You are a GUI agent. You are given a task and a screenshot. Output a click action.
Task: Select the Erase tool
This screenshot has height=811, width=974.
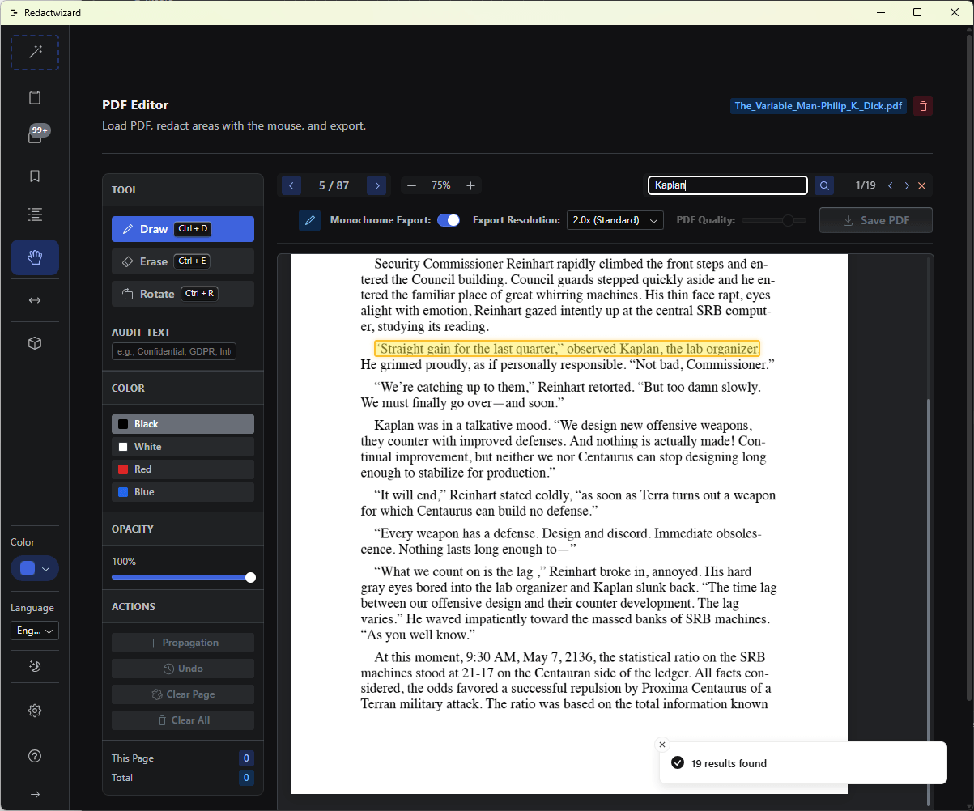pos(183,261)
